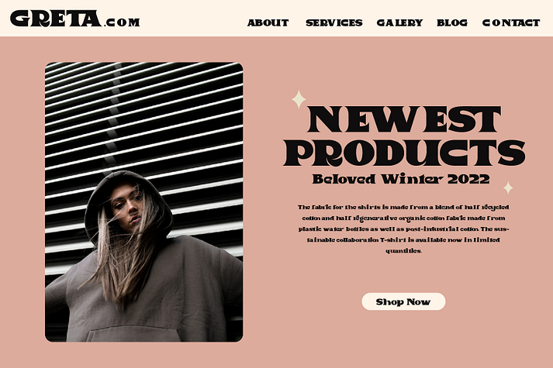553x368 pixels.
Task: Click the GRETA.com logo
Action: tap(74, 19)
